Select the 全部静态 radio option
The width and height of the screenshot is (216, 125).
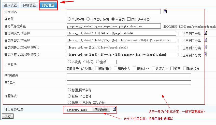pyautogui.click(x=69, y=19)
